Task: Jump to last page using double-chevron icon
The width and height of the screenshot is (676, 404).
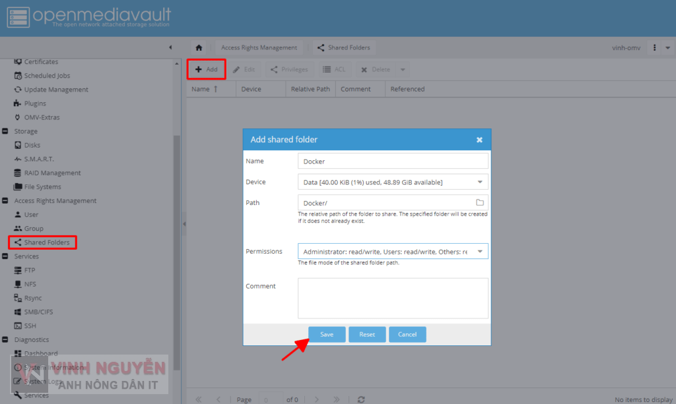Action: [337, 399]
